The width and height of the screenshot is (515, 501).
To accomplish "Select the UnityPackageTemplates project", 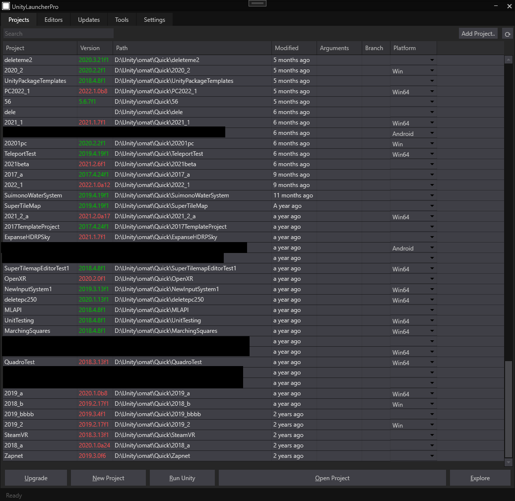I will (x=254, y=81).
